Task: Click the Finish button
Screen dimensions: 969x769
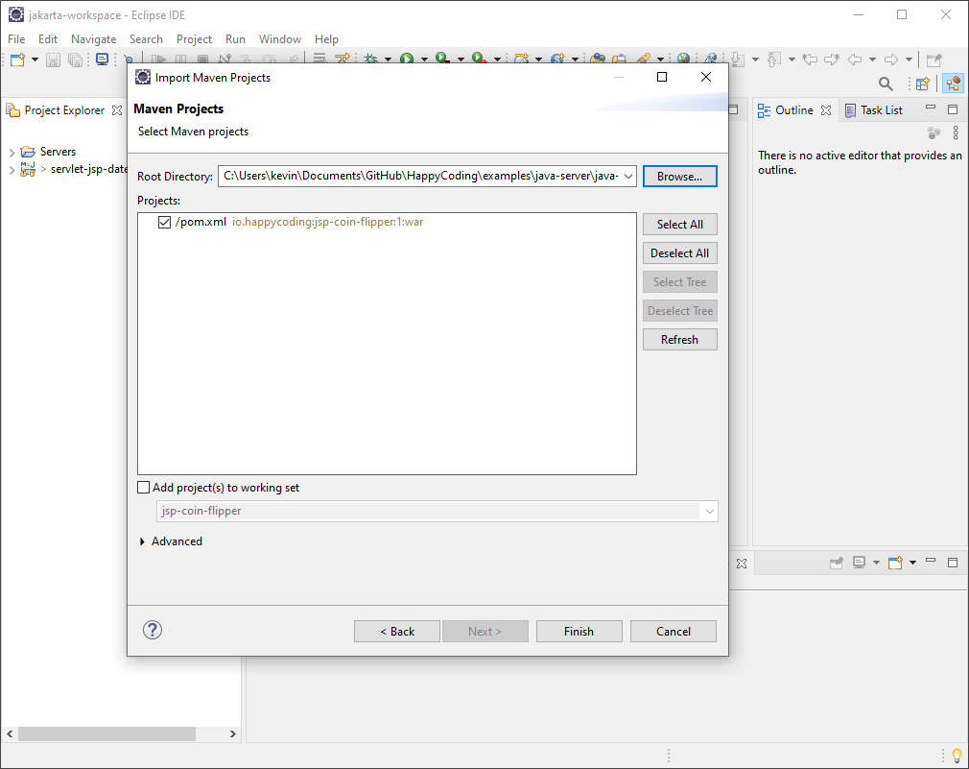Action: pyautogui.click(x=579, y=631)
